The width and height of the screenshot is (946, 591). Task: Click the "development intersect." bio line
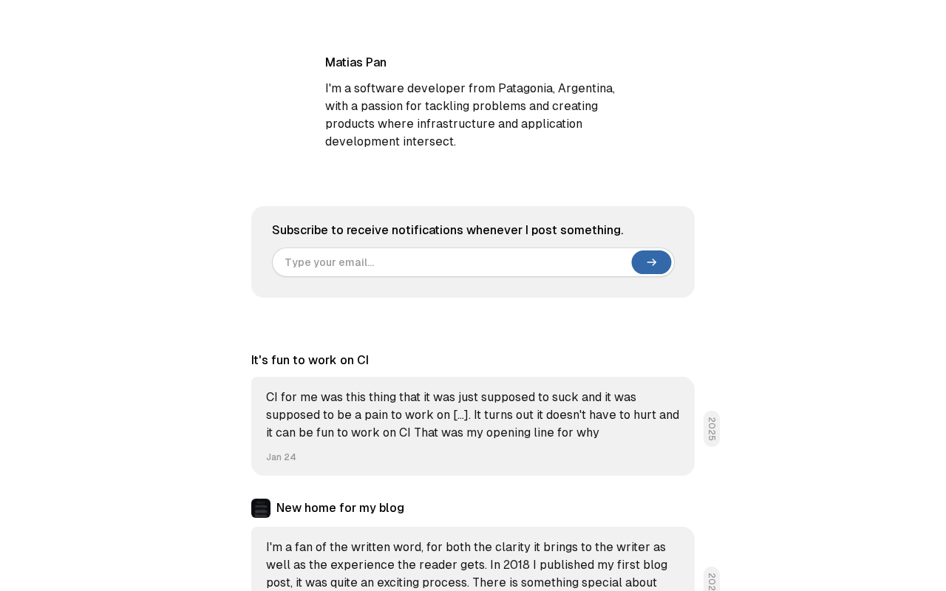390,142
